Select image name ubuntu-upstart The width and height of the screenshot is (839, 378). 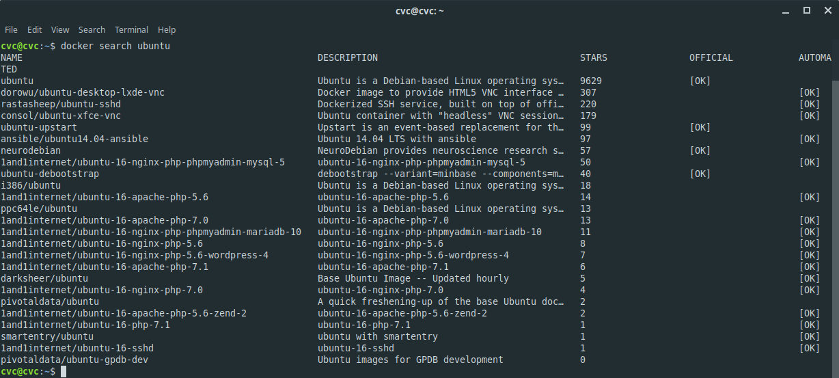tap(39, 127)
